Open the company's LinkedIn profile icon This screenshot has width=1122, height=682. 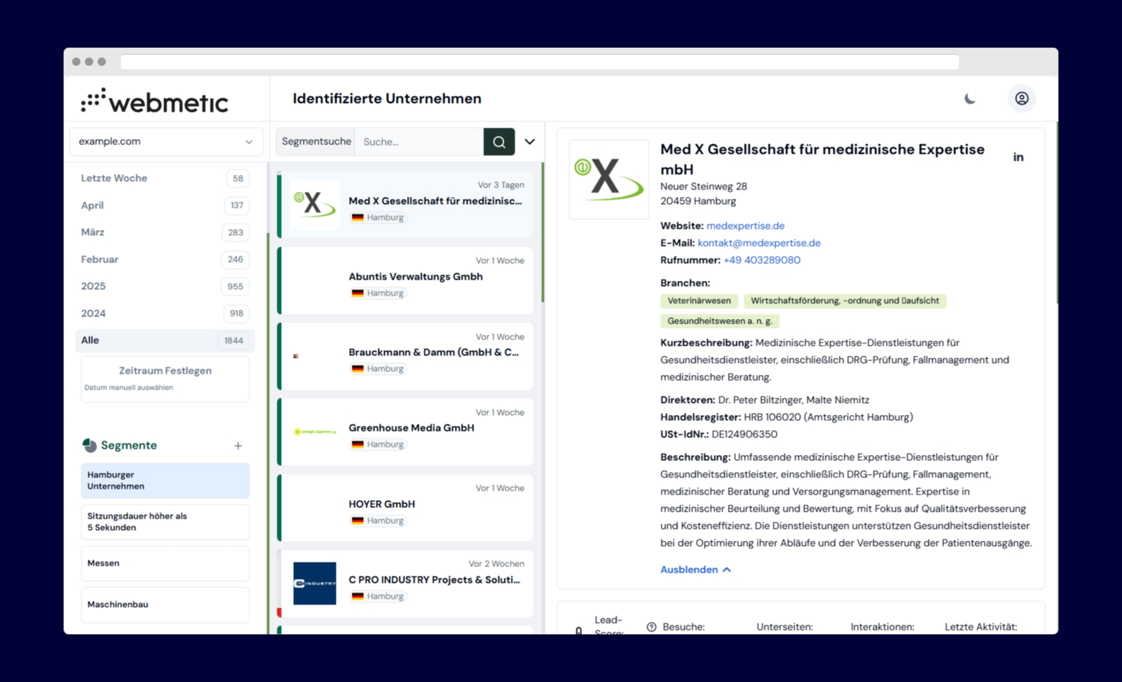[1018, 157]
